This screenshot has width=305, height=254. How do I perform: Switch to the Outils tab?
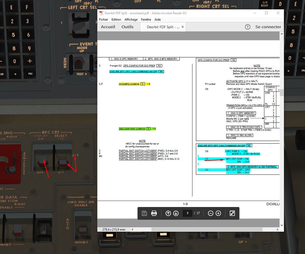[127, 27]
